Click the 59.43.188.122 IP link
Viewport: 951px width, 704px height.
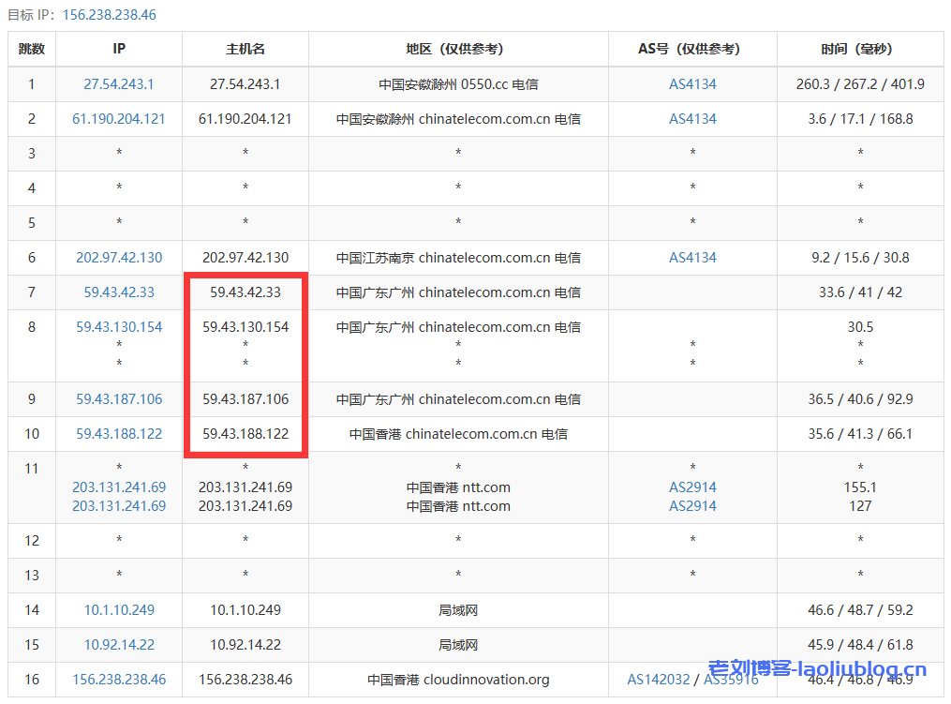[x=118, y=433]
